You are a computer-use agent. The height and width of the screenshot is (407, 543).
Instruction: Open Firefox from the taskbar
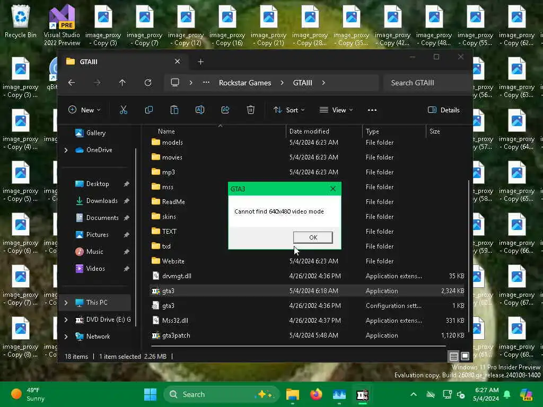point(316,394)
